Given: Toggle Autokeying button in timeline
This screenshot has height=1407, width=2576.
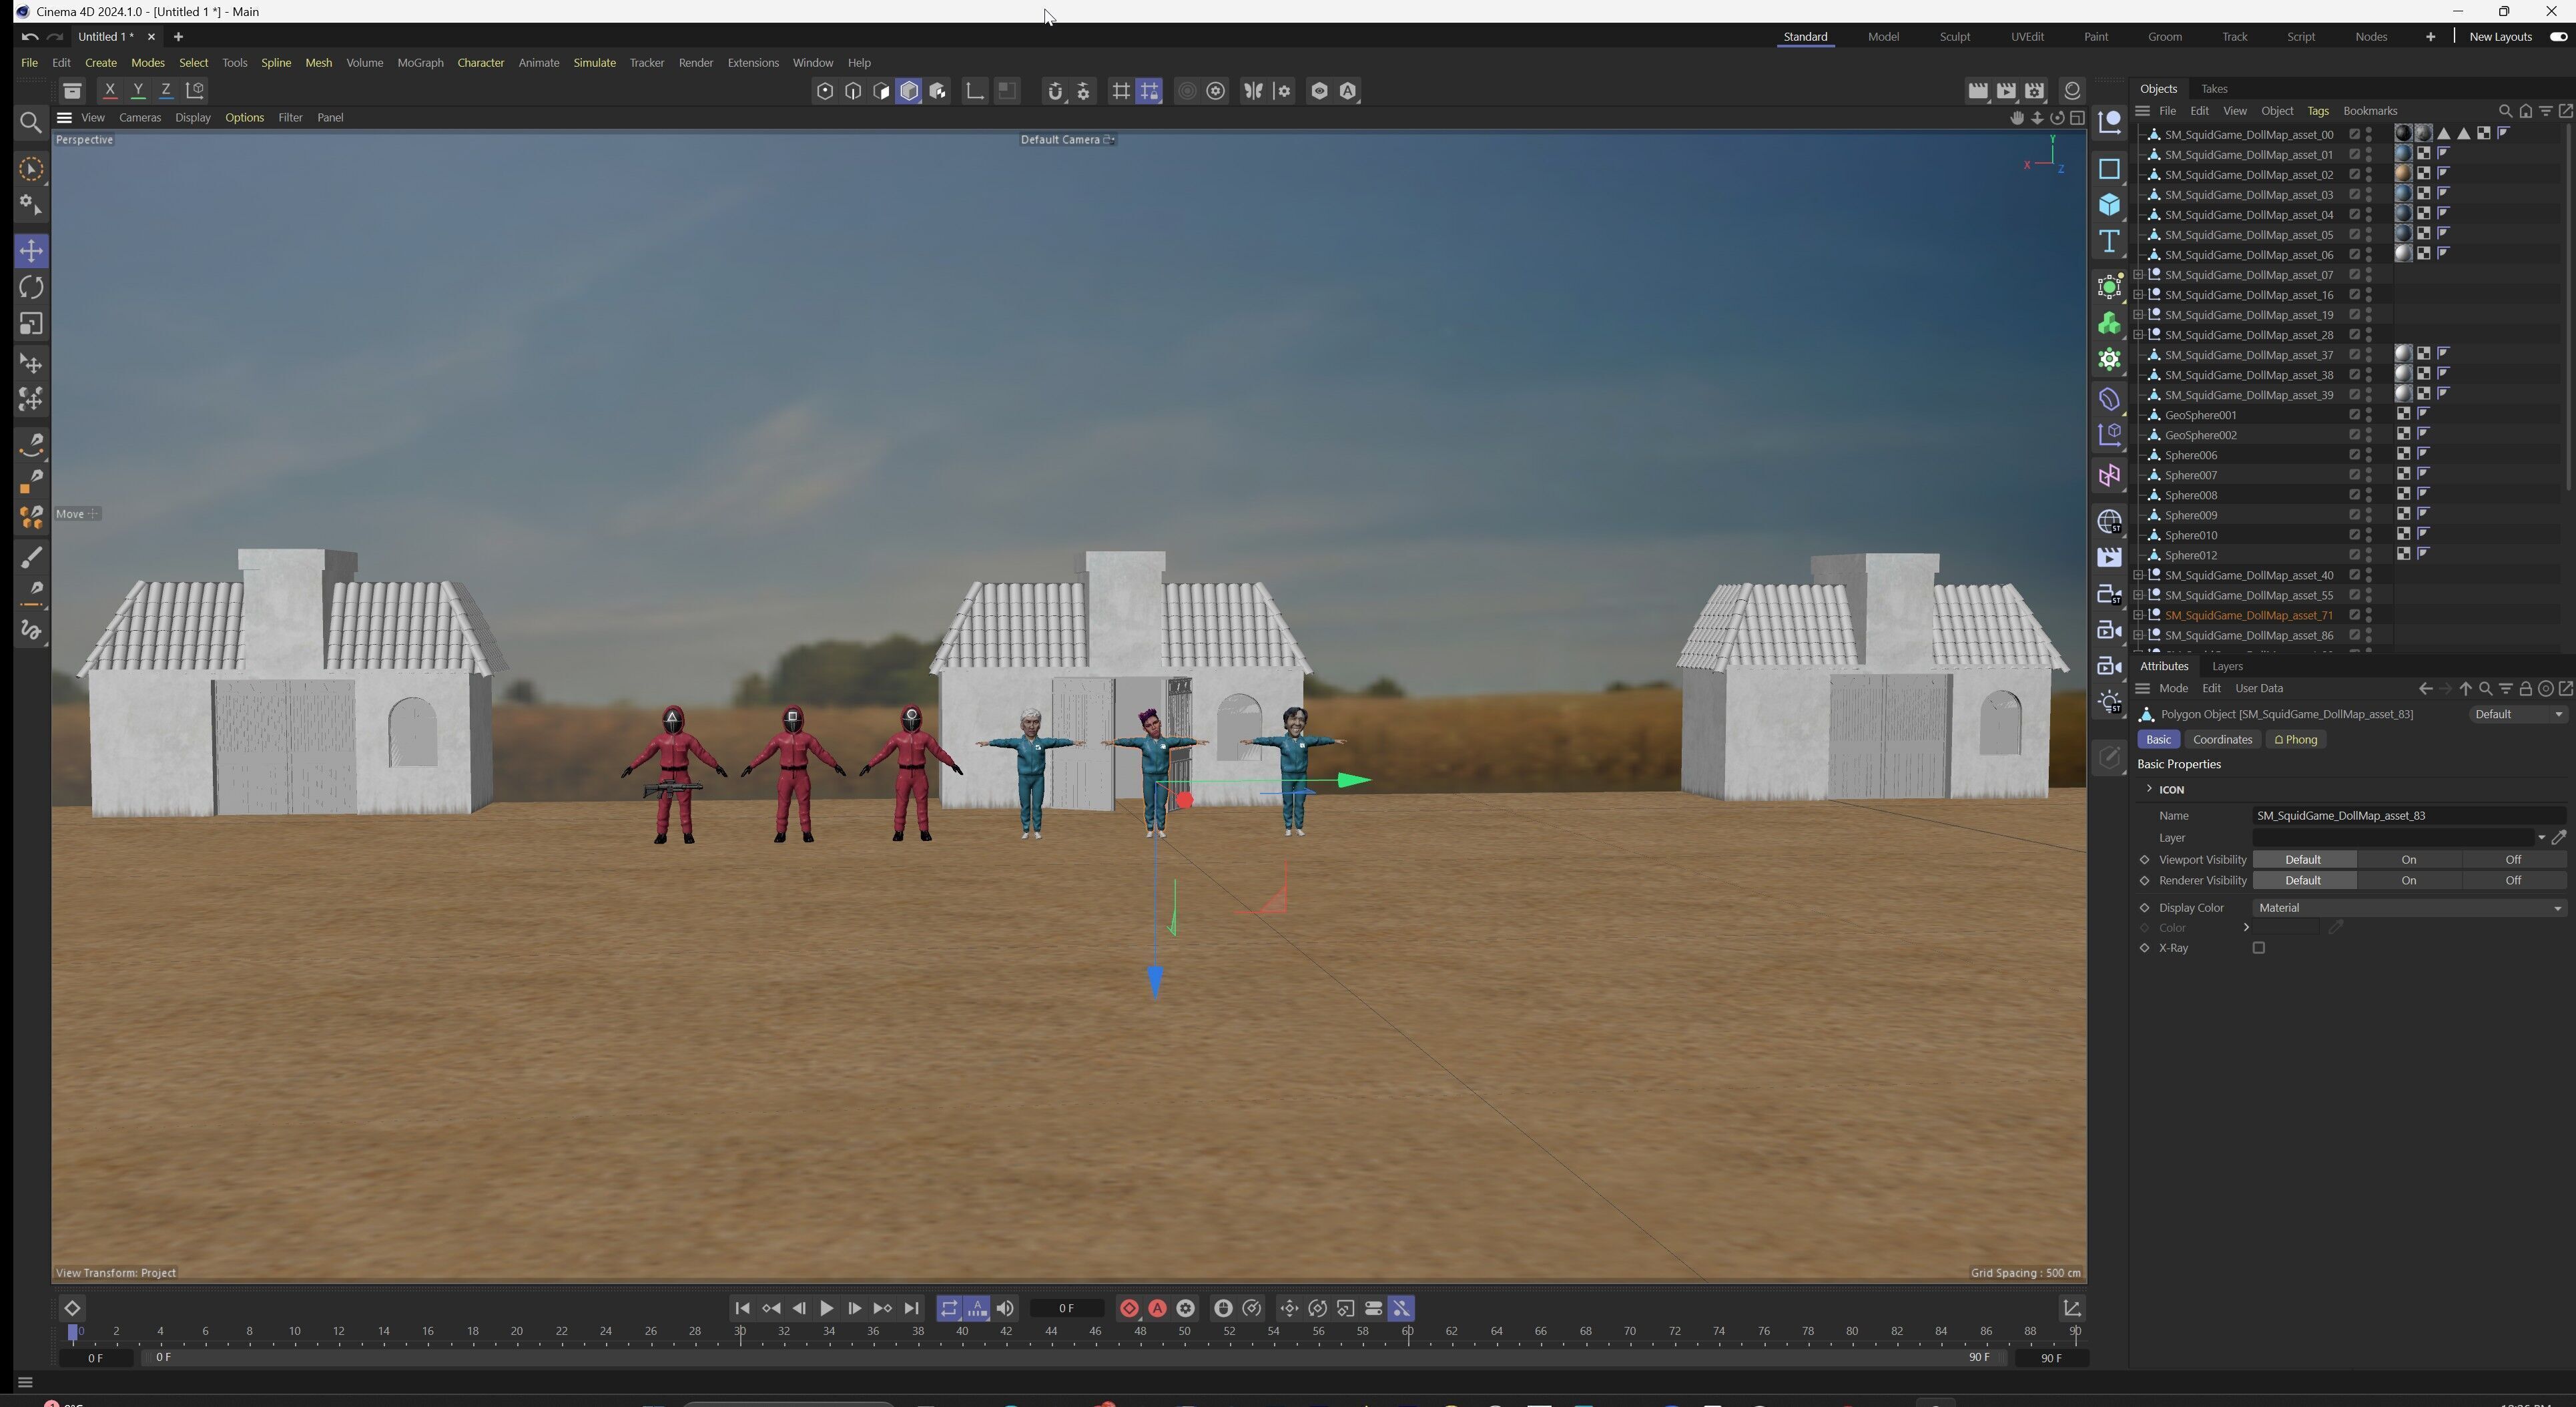Looking at the screenshot, I should (1157, 1309).
